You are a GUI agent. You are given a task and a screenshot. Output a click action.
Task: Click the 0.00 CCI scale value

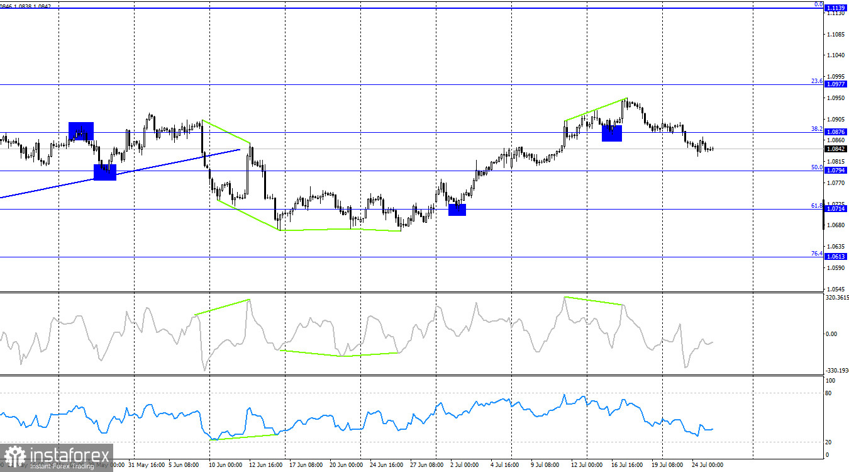click(x=833, y=334)
